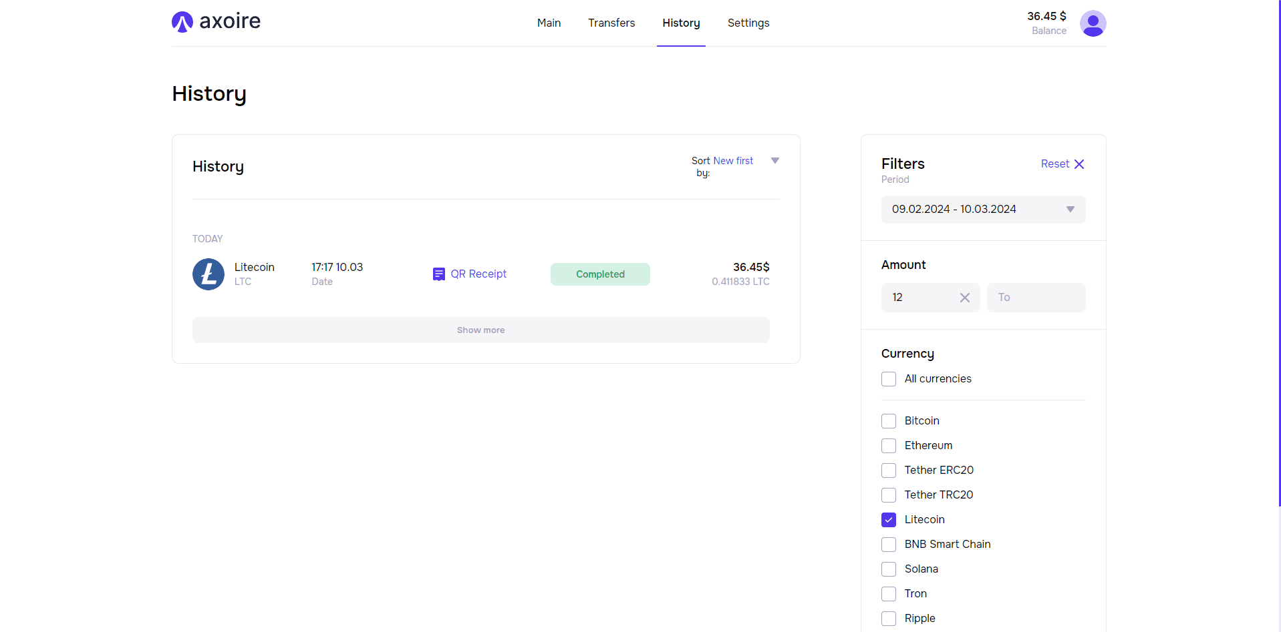Click the 0.411833 LTC amount
The width and height of the screenshot is (1281, 632).
[740, 282]
